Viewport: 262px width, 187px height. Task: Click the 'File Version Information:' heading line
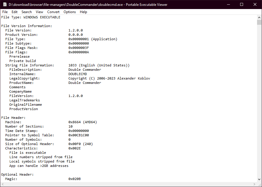(27, 26)
